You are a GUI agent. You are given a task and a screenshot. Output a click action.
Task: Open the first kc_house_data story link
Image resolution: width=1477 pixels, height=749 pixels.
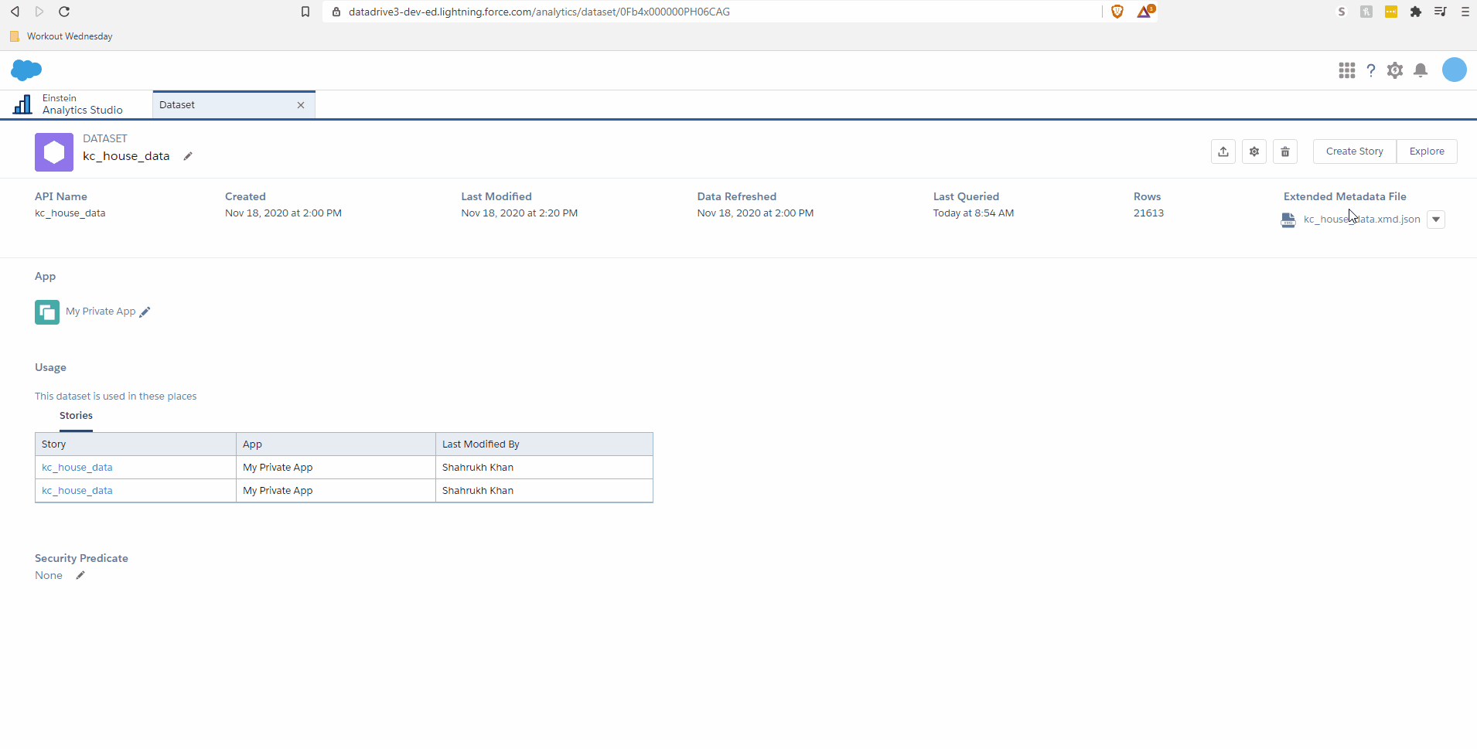pyautogui.click(x=77, y=468)
